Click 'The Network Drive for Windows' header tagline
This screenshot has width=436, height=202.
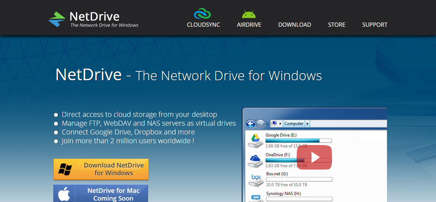[104, 25]
